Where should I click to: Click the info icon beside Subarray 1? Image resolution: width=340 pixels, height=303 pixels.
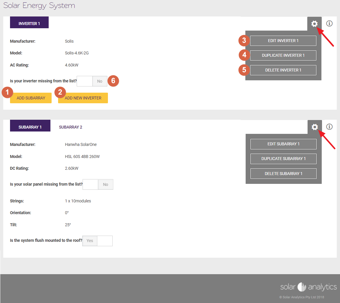[329, 126]
